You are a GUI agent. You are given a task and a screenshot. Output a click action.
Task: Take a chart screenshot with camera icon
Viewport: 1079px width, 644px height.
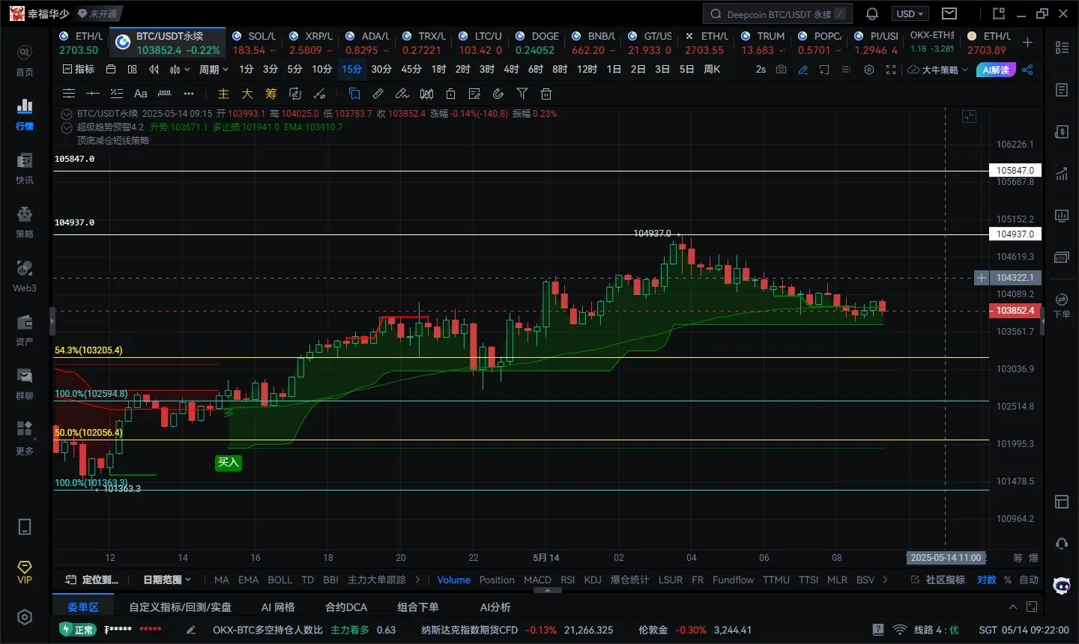(x=782, y=70)
